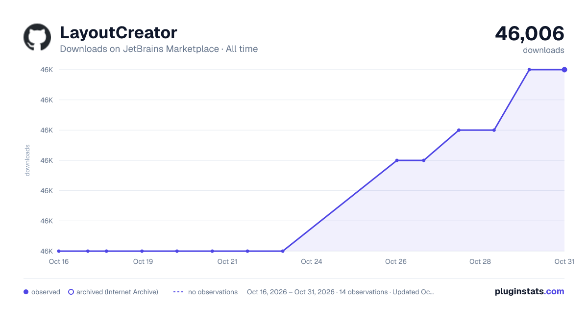Screen dimensions: 588x309
Task: Click the date range and observations text
Action: click(341, 292)
